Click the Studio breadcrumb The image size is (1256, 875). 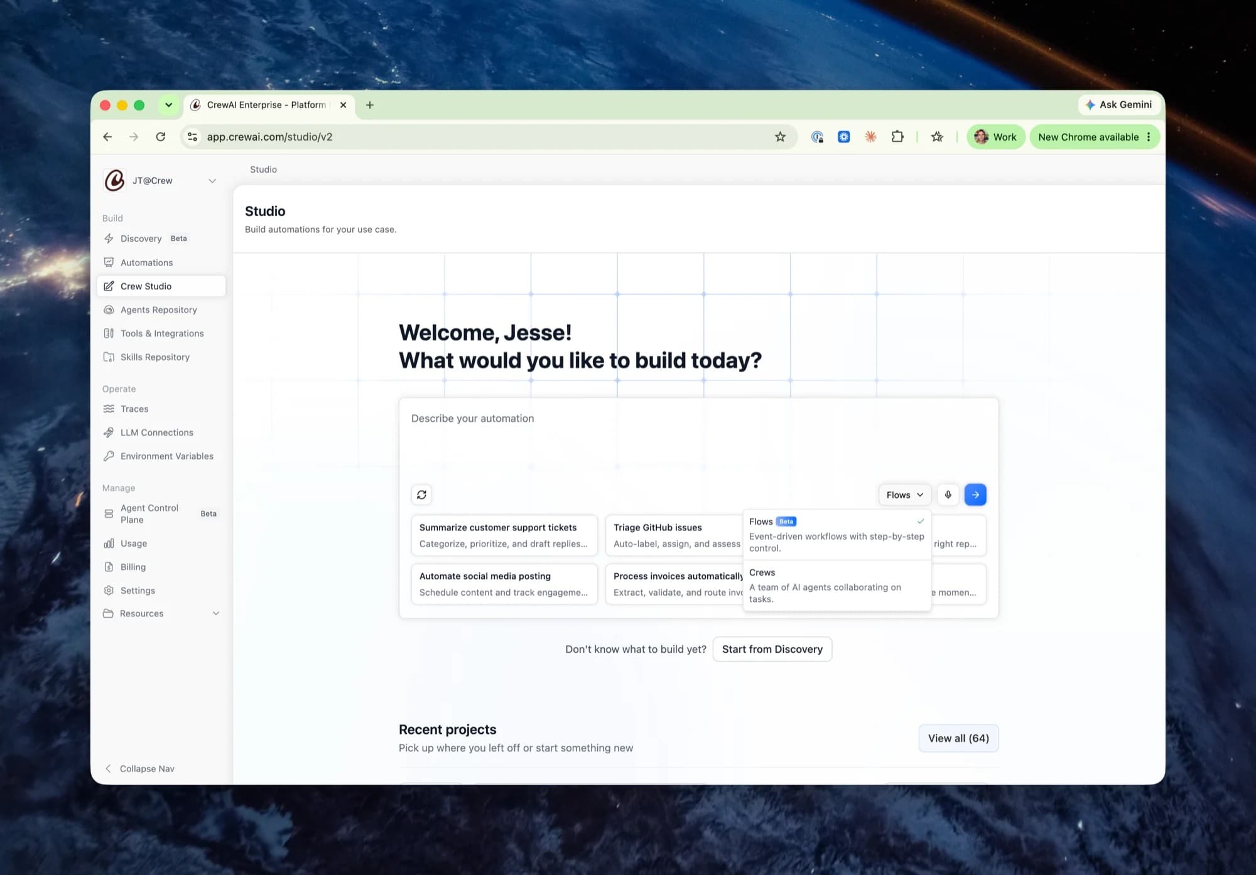tap(263, 169)
